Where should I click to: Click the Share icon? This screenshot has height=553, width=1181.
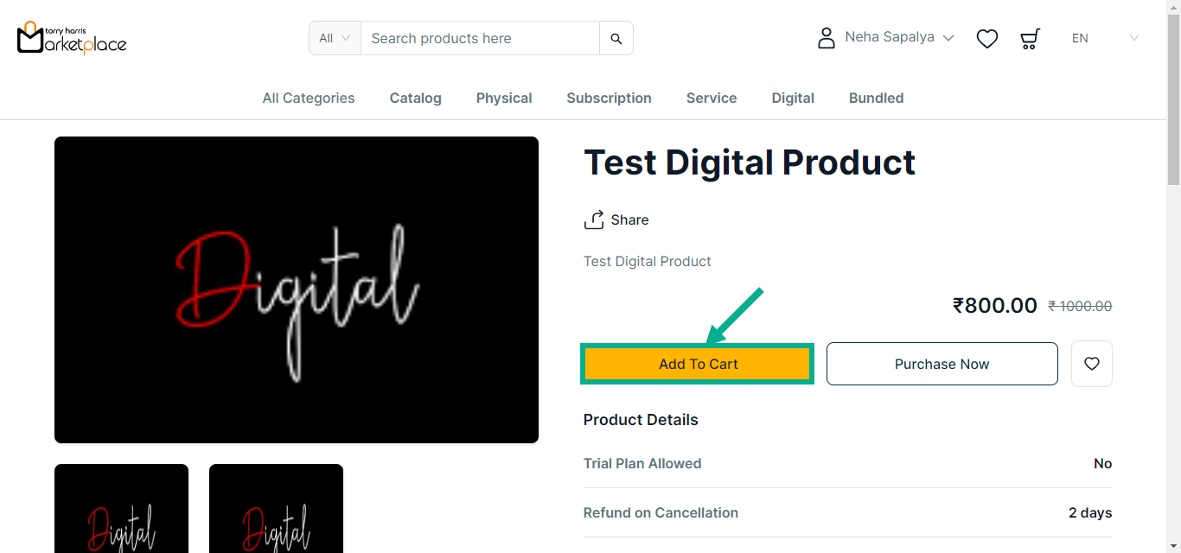tap(594, 220)
